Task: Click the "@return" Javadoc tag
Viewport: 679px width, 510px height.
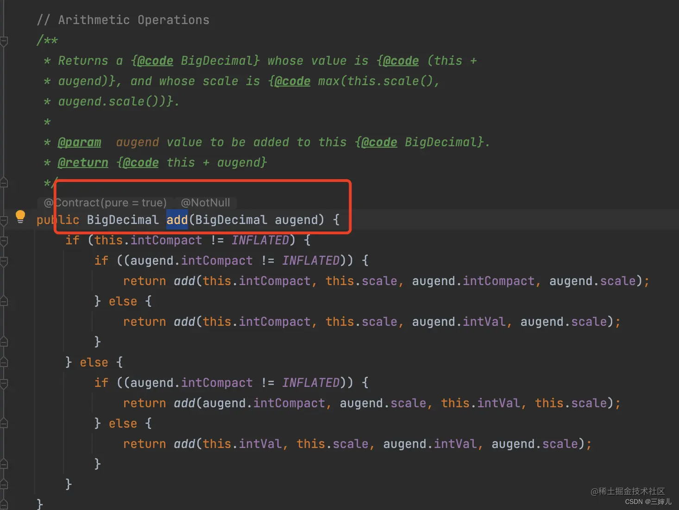Action: coord(83,162)
